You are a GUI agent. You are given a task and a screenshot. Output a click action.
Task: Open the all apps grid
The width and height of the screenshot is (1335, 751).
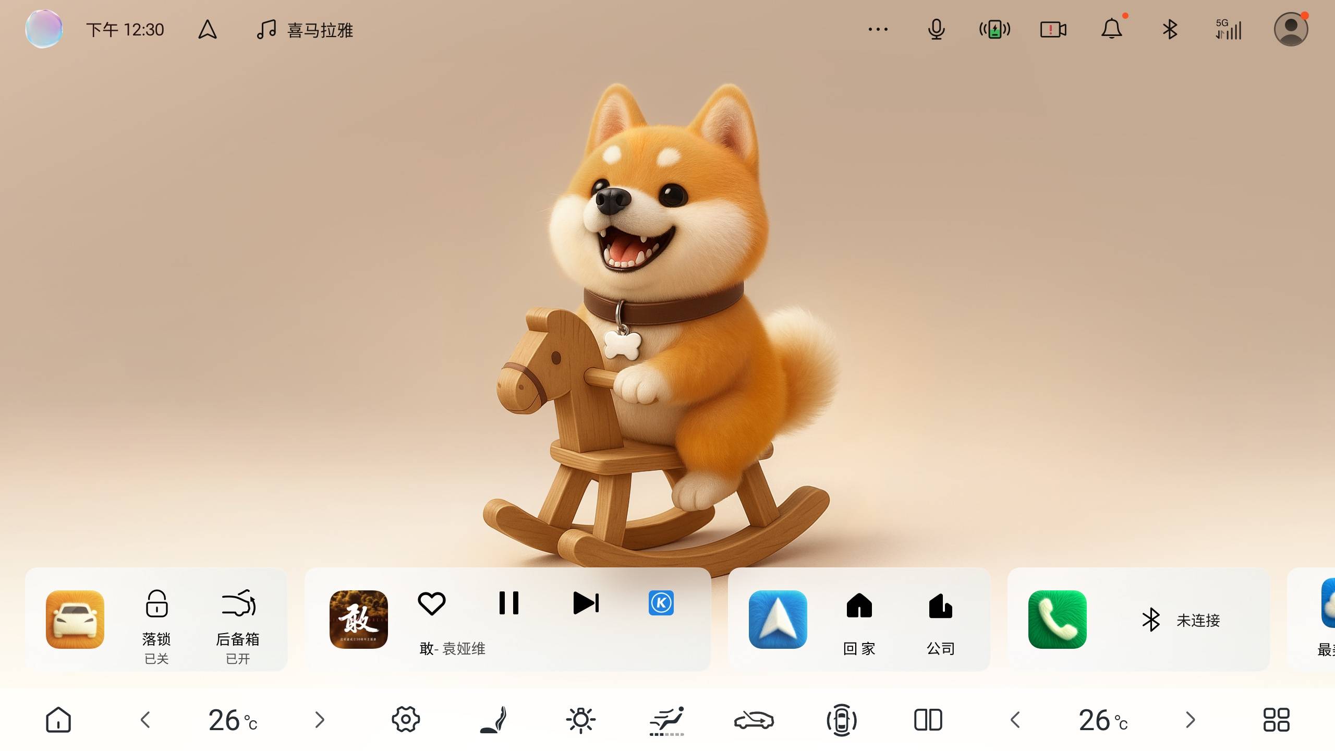point(1276,720)
